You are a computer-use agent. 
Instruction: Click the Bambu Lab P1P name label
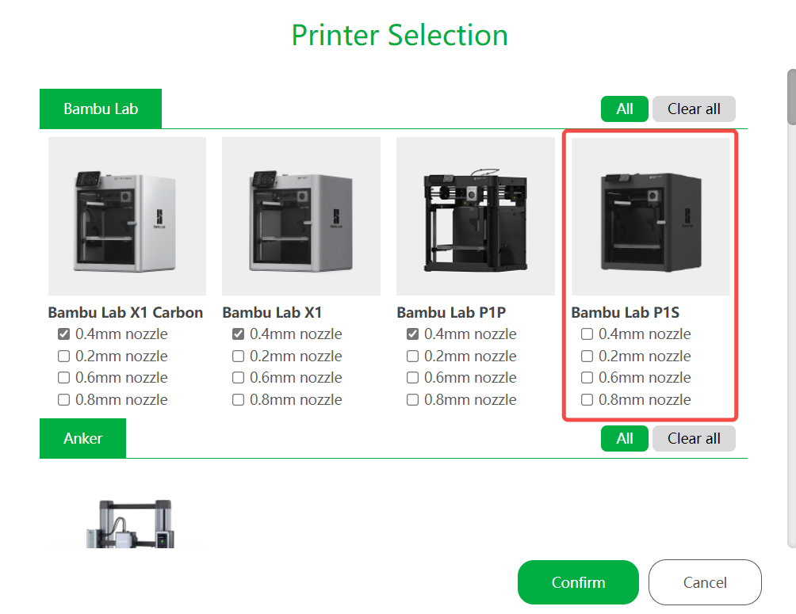point(451,312)
